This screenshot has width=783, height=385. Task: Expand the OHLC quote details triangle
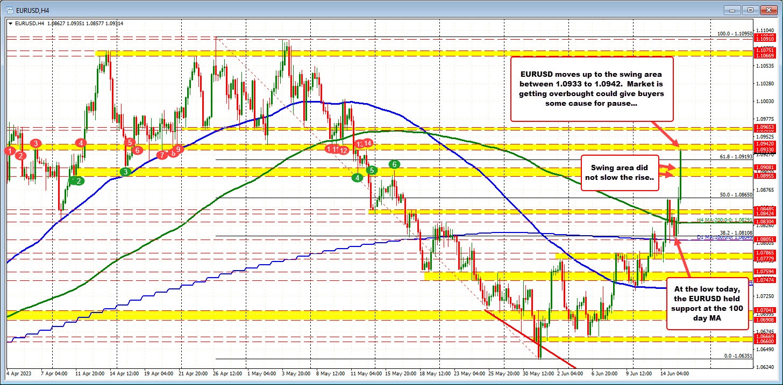pyautogui.click(x=10, y=24)
